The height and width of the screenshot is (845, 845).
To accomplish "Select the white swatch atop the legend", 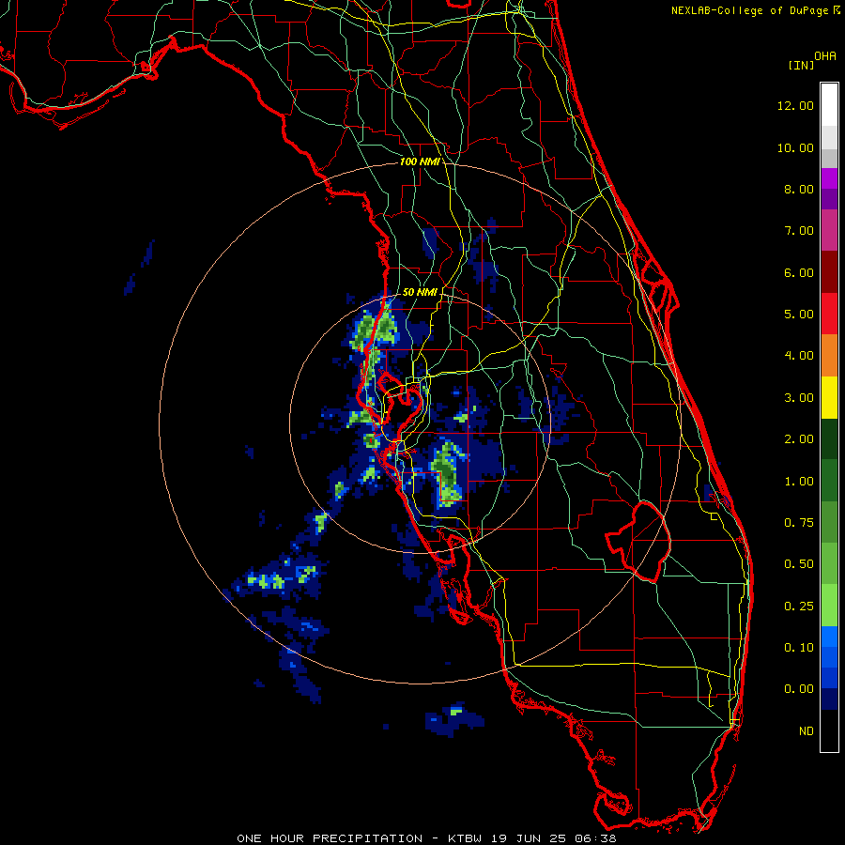I will point(829,104).
